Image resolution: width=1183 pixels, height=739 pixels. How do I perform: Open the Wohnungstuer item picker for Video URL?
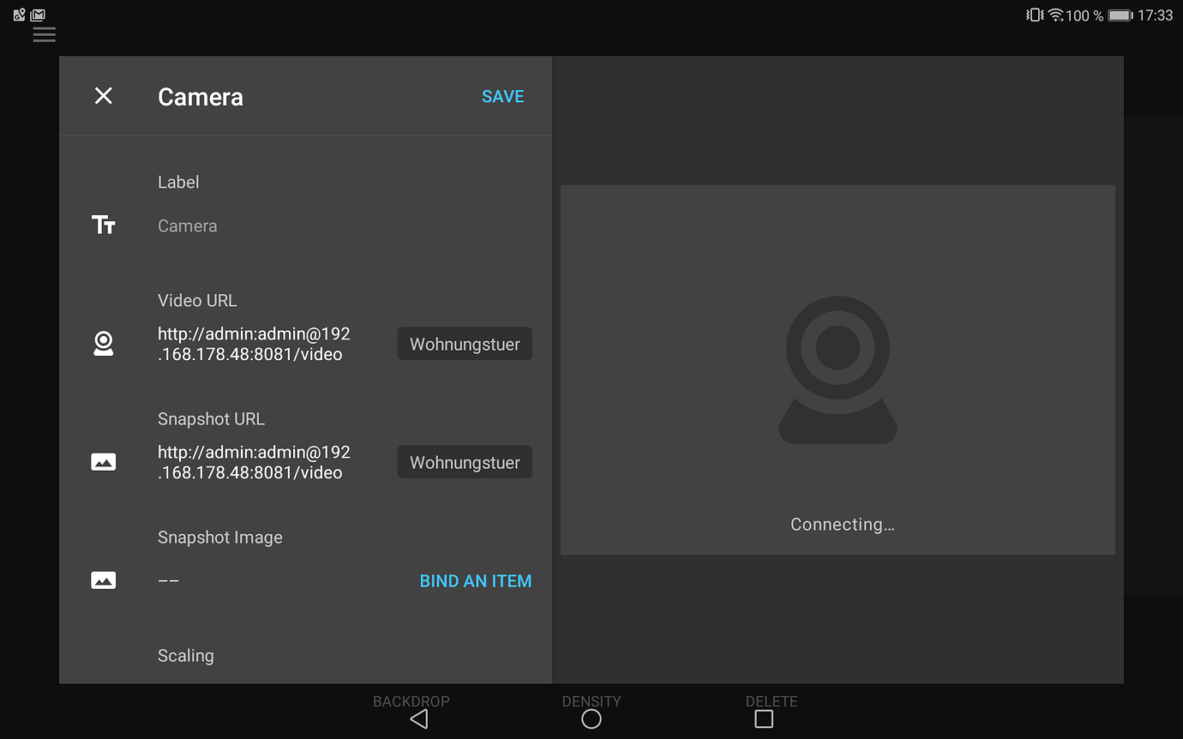464,343
